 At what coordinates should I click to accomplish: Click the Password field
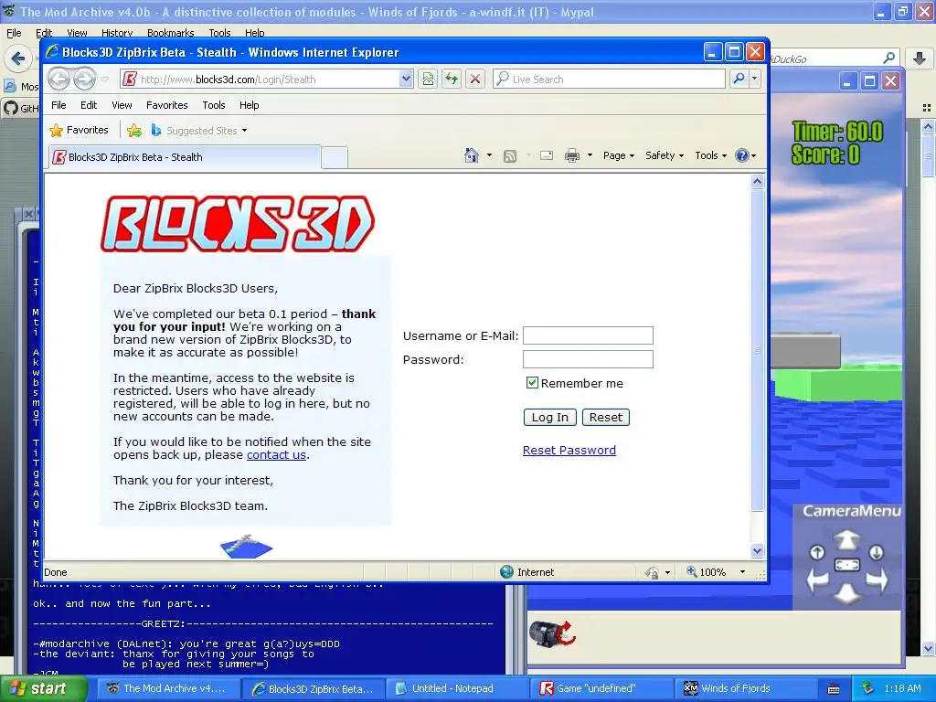pos(588,359)
